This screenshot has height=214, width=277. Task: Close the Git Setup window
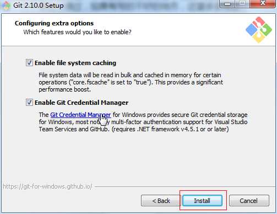point(263,4)
